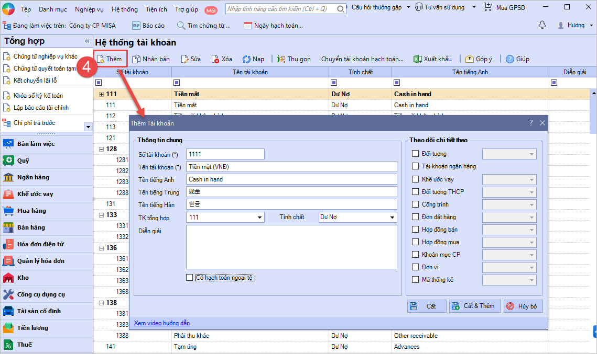Click the Tên tiếng Anh input field
The image size is (597, 354).
291,179
